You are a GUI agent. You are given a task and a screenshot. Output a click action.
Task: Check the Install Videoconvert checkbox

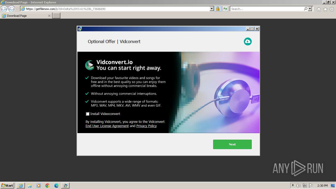point(88,114)
